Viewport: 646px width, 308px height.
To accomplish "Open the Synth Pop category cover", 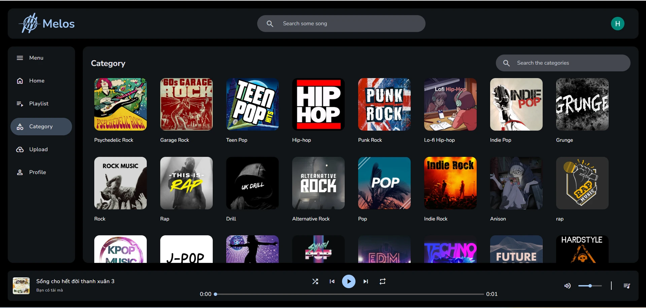I will point(318,249).
